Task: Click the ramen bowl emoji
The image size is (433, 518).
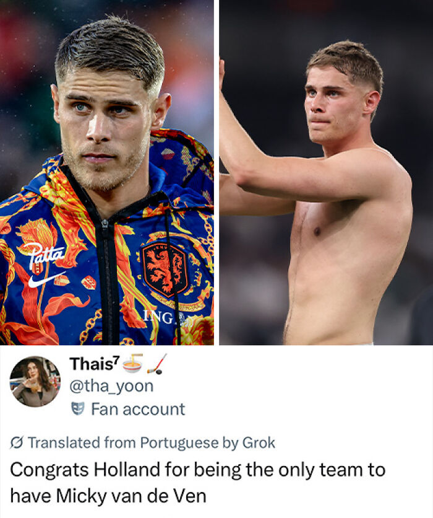Action: pyautogui.click(x=132, y=363)
